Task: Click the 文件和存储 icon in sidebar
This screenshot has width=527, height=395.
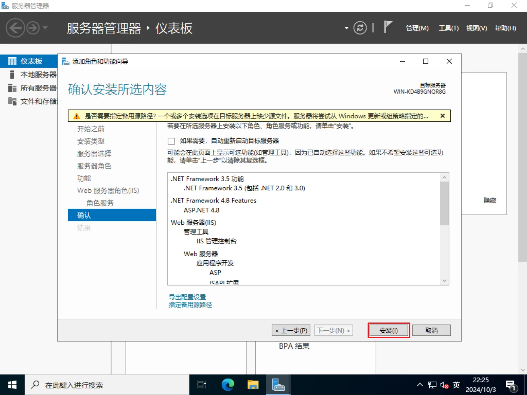Action: 12,101
